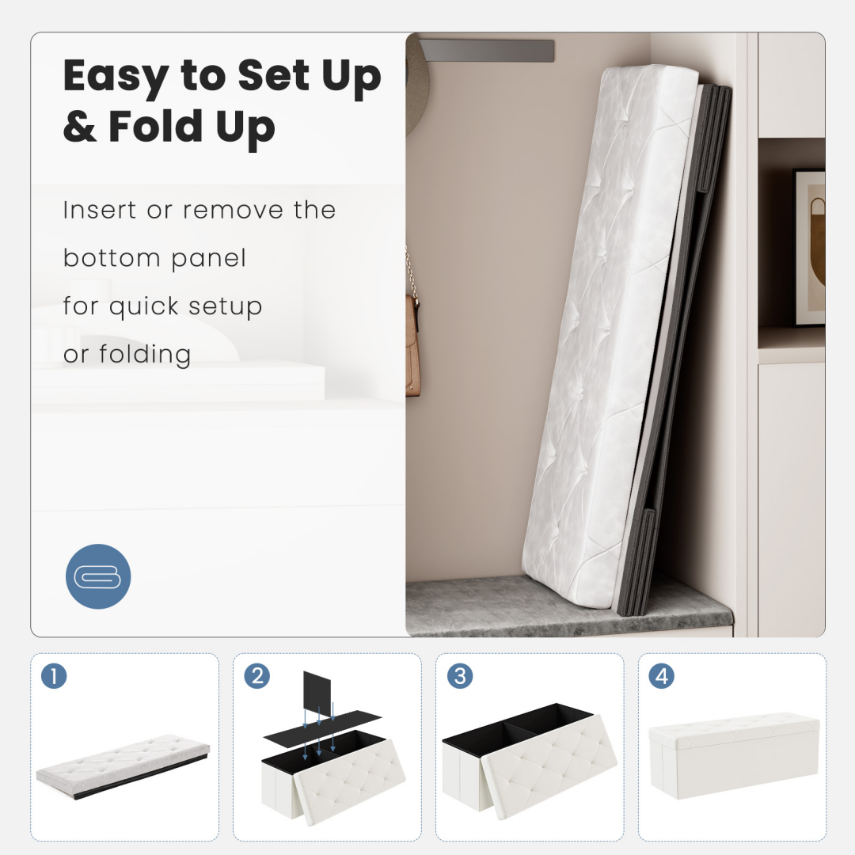
Task: Click the step 2 number badge
Action: point(256,676)
